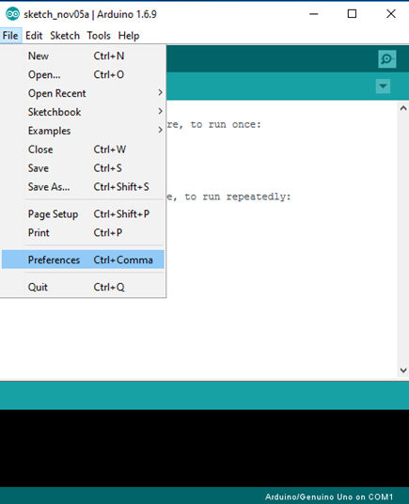Open the tab dropdown arrow button
This screenshot has width=409, height=504.
pyautogui.click(x=383, y=87)
